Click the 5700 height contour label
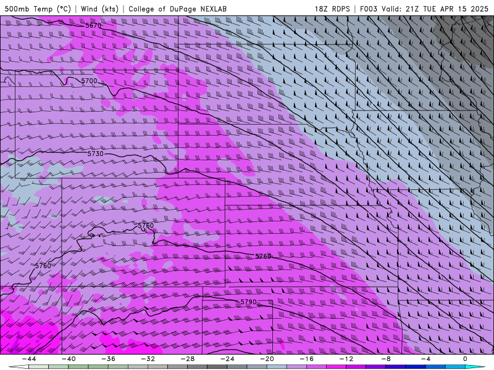 coord(89,81)
